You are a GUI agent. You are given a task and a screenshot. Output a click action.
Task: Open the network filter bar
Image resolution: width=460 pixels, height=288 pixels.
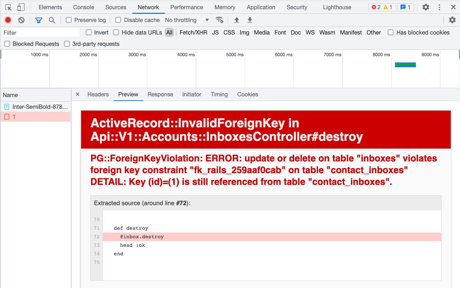[x=38, y=20]
